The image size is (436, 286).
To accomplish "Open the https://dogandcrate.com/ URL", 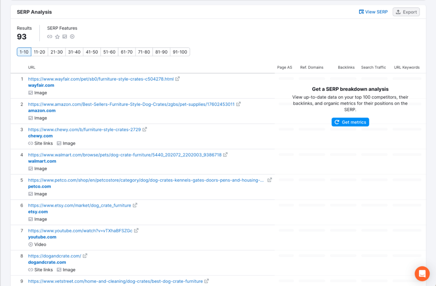I will pyautogui.click(x=54, y=256).
